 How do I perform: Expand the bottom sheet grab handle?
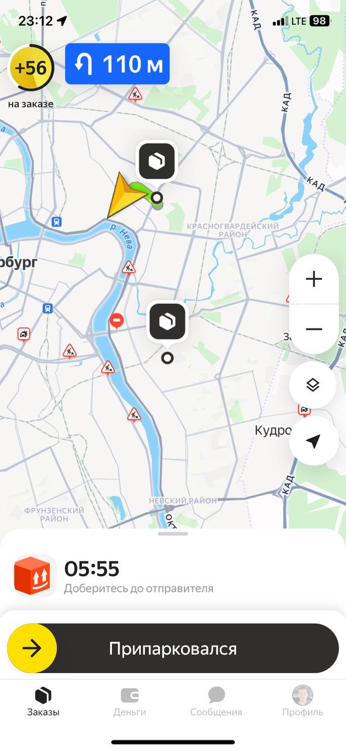coord(173,533)
